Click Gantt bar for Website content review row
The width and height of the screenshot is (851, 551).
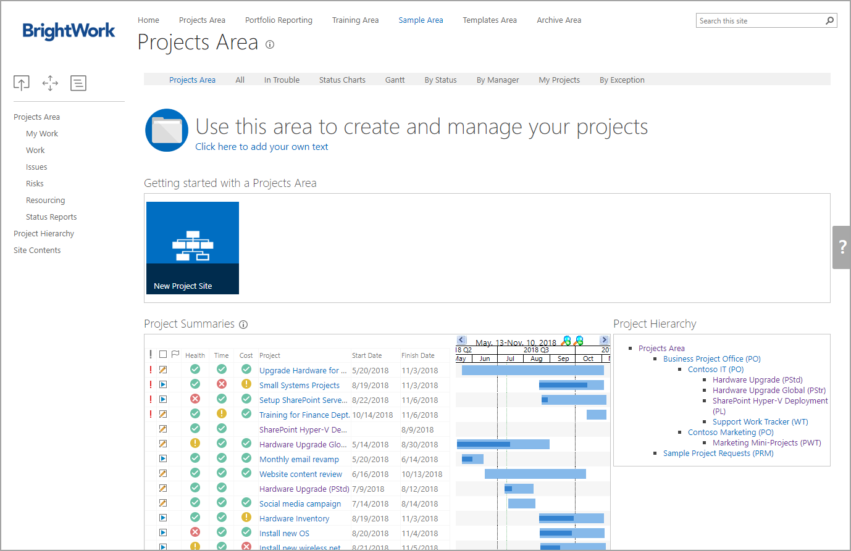(535, 474)
